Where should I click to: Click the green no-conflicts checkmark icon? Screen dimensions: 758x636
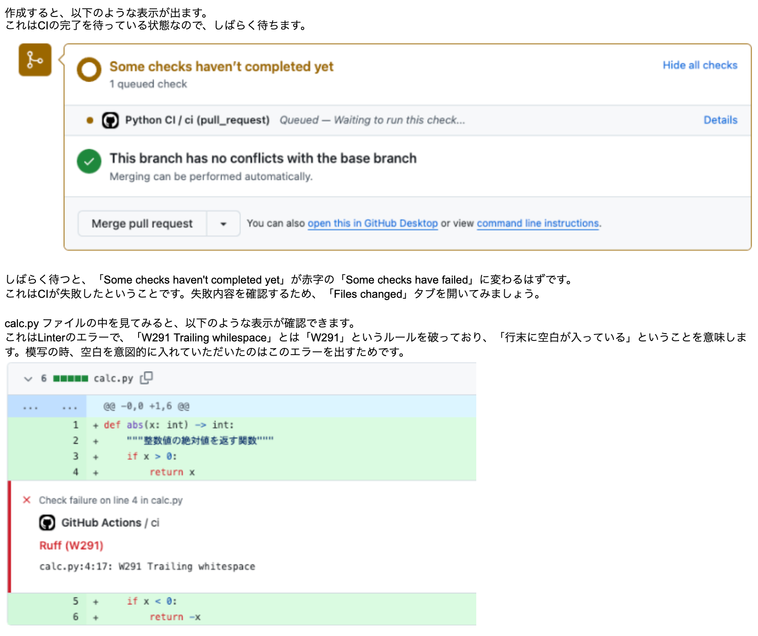tap(89, 162)
